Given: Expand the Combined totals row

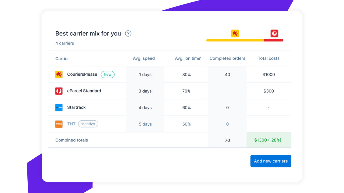Looking at the screenshot, I should point(71,140).
